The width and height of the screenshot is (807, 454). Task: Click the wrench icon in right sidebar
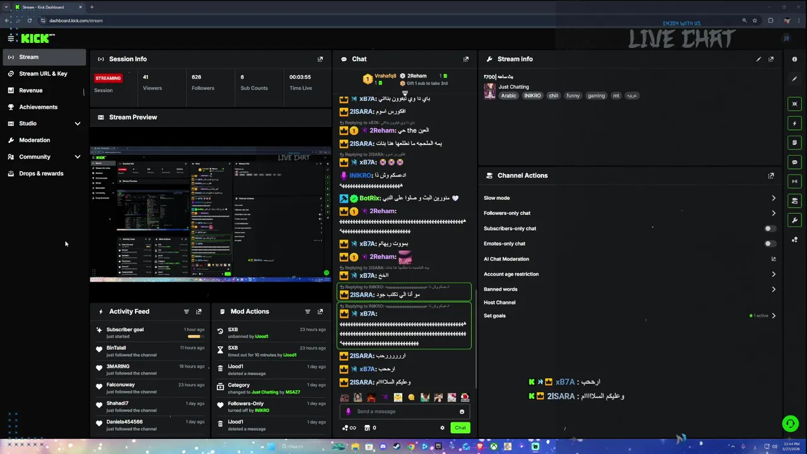coord(794,221)
